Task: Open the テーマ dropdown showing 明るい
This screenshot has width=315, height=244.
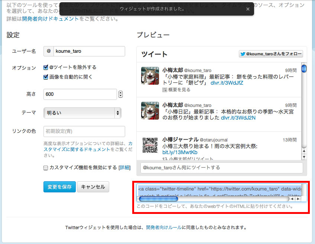Action: click(82, 113)
